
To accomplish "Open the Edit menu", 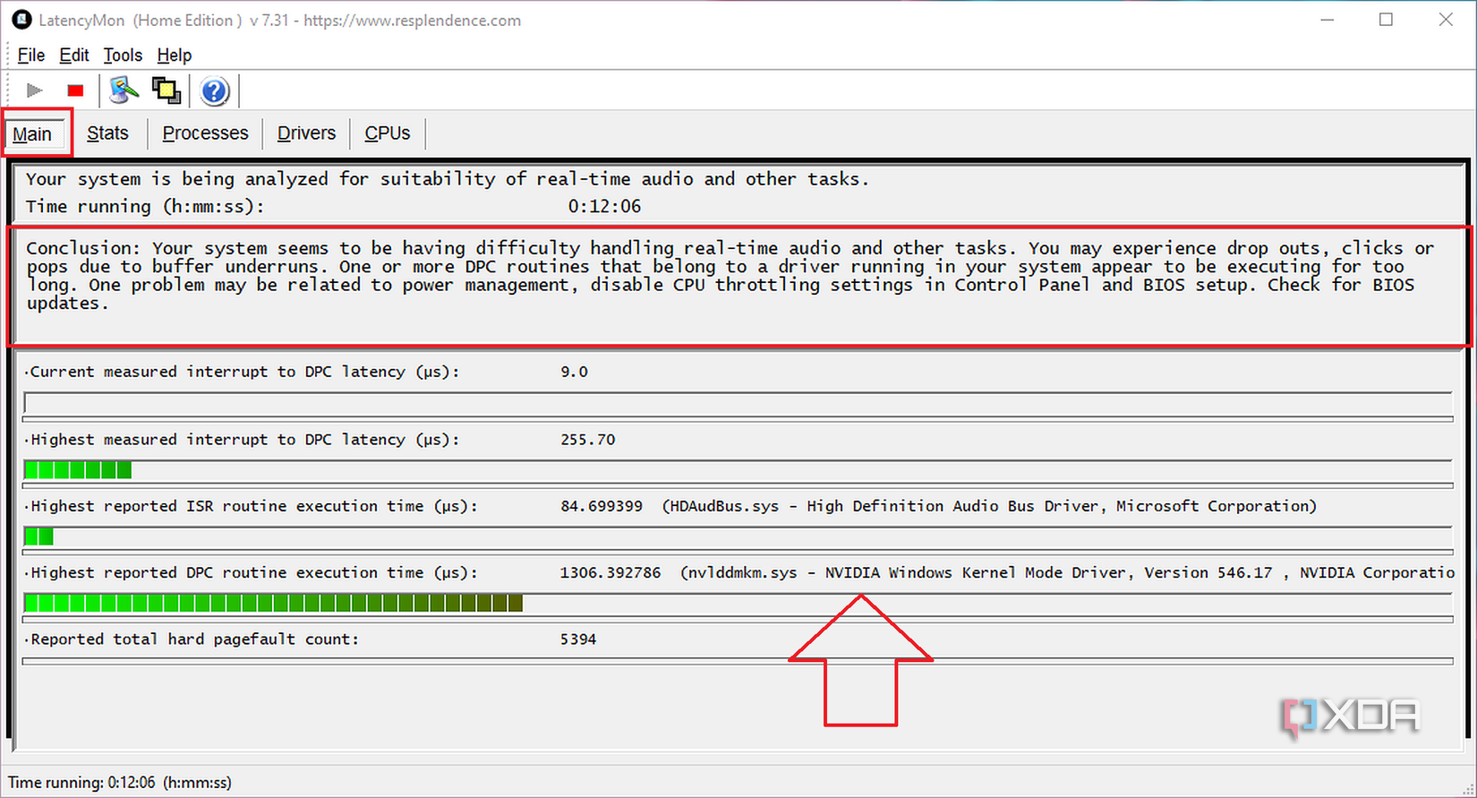I will (x=74, y=56).
